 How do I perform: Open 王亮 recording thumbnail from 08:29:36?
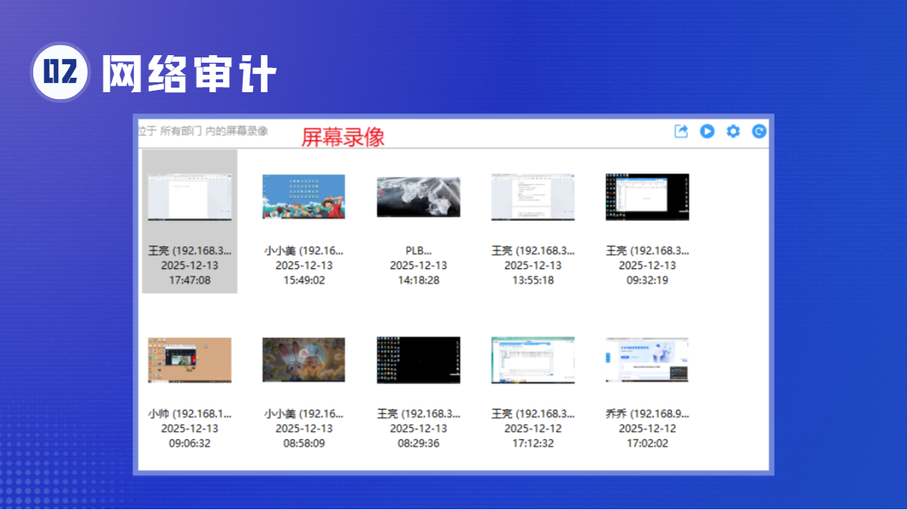[x=419, y=360]
